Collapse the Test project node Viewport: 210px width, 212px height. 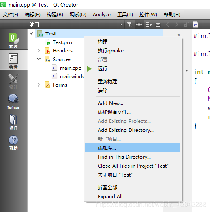[x=32, y=33]
